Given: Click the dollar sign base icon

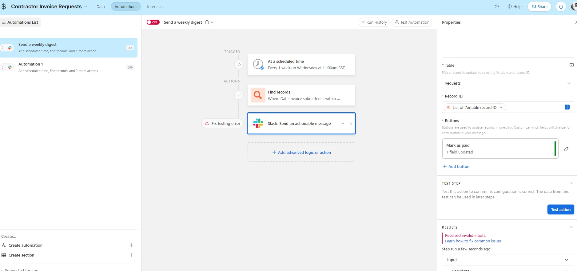Looking at the screenshot, I should click(4, 6).
